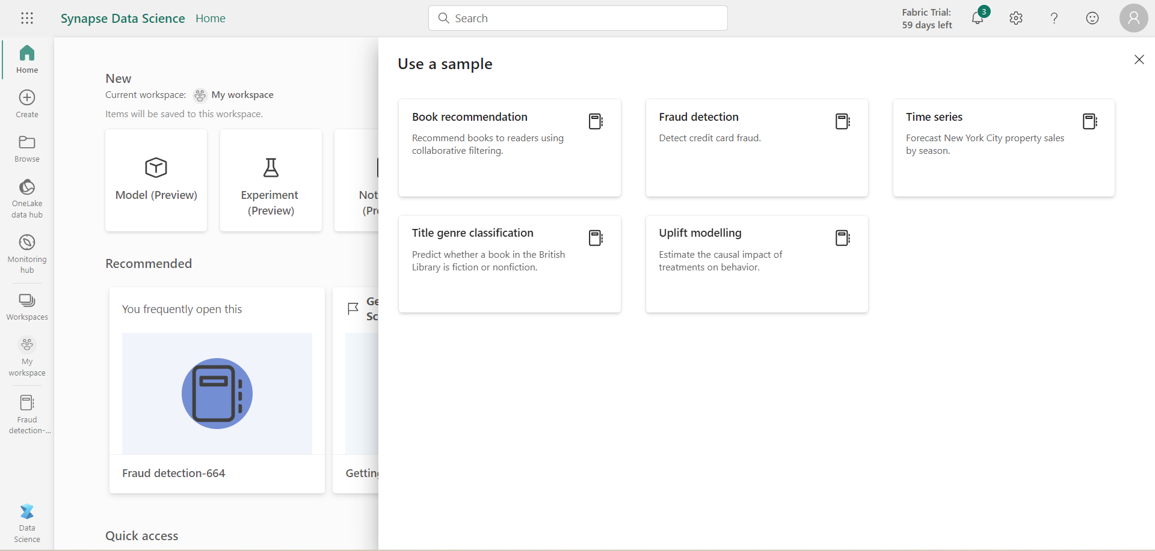Open the Workspaces panel
This screenshot has width=1155, height=551.
pos(27,306)
